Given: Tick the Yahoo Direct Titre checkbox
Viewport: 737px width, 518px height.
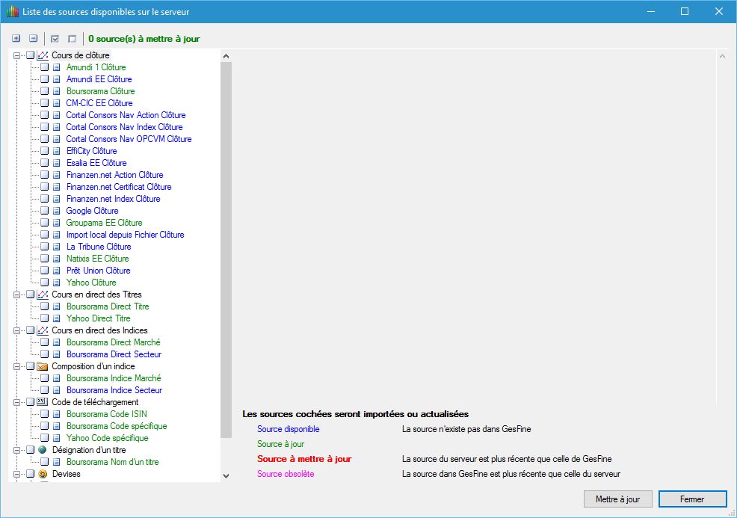Looking at the screenshot, I should click(x=44, y=318).
